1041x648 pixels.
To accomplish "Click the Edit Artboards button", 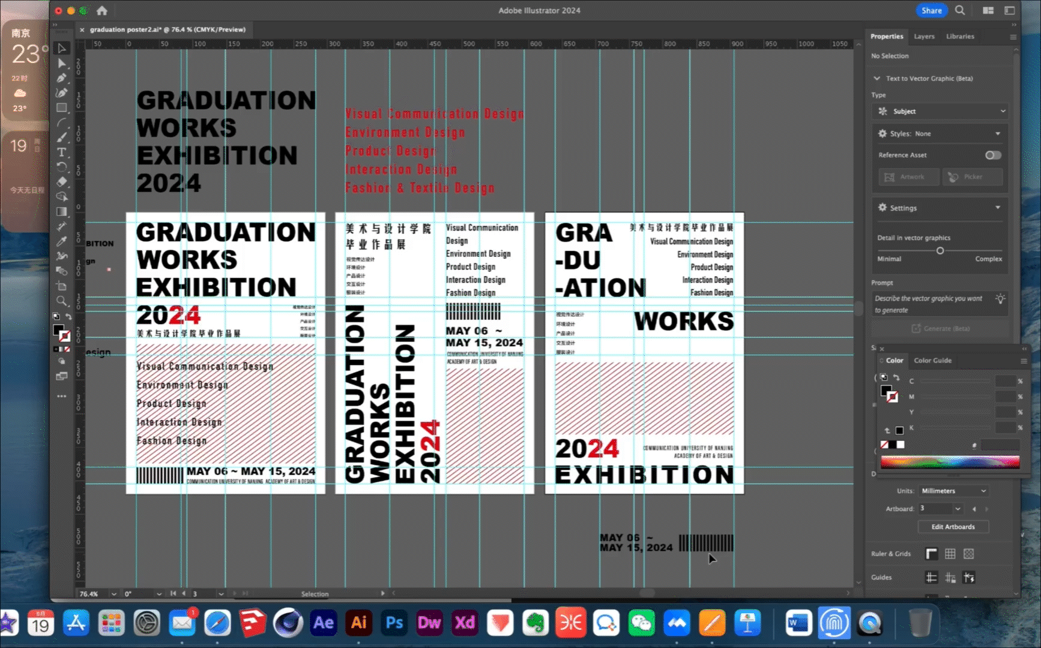I will tap(953, 527).
